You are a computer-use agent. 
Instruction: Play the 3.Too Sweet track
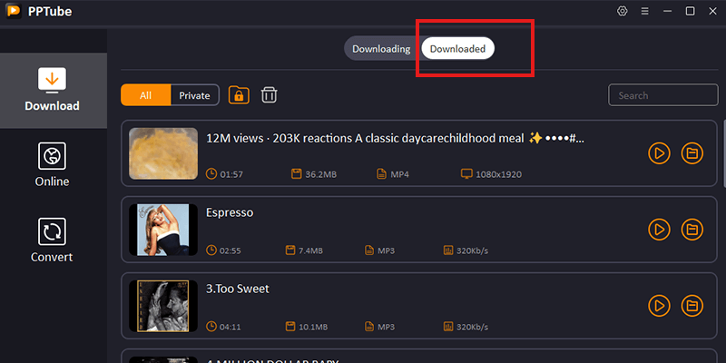pyautogui.click(x=659, y=305)
